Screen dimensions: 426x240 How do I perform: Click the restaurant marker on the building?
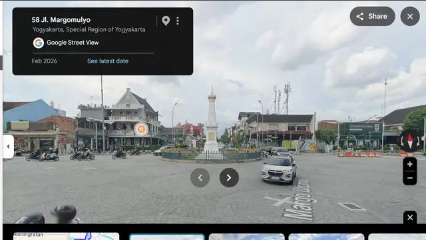141,129
